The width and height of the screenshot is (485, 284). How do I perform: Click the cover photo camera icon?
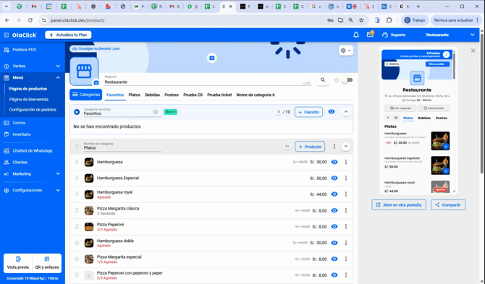pos(212,58)
